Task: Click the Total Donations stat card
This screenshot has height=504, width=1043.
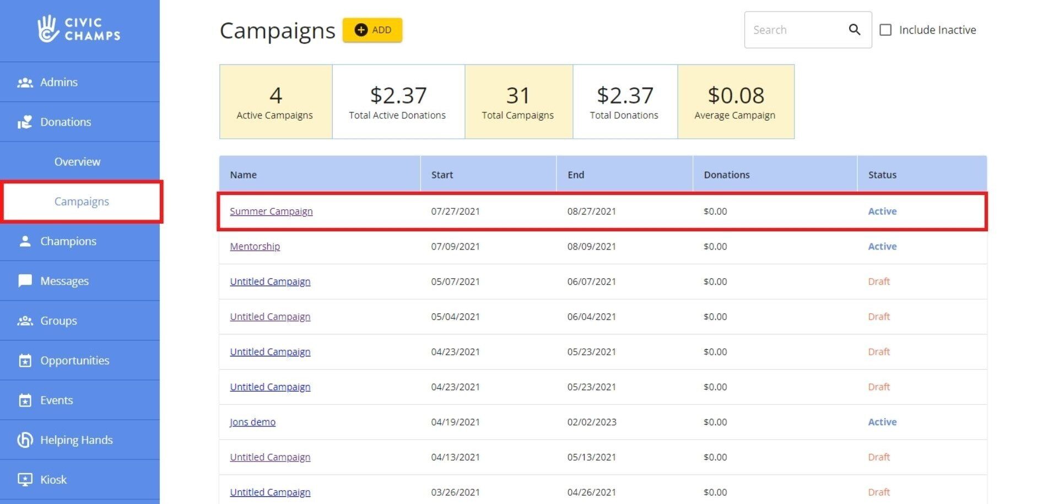Action: point(625,102)
